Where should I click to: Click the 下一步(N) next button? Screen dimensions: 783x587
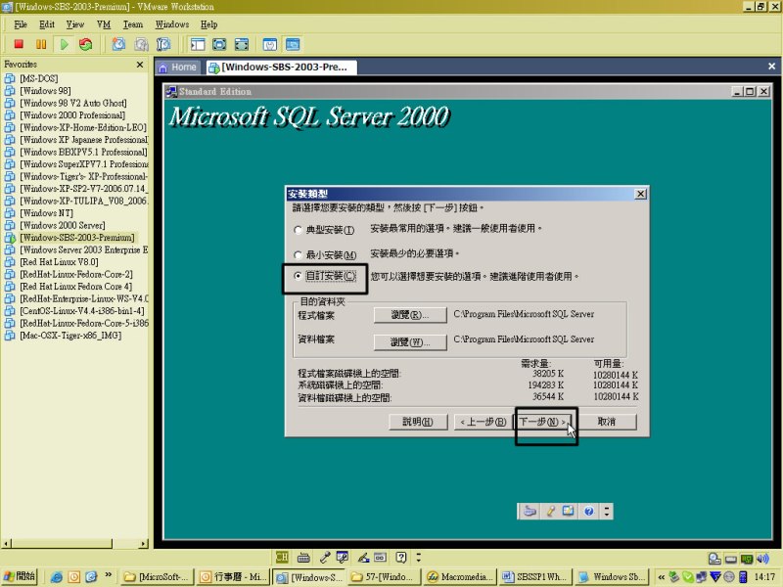tap(543, 422)
